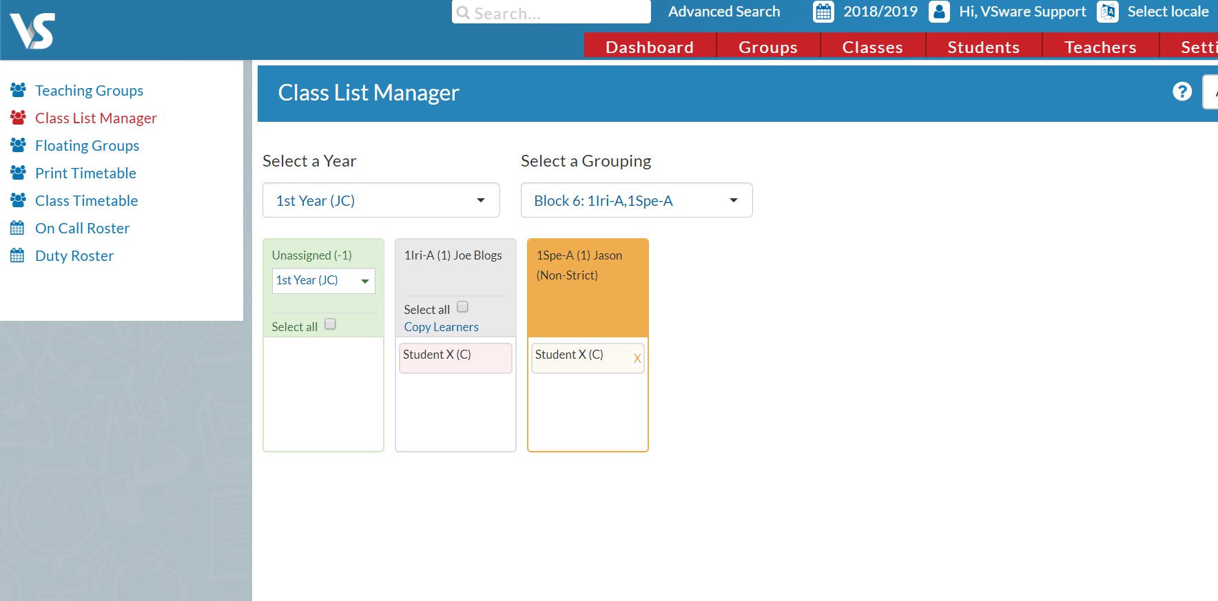The width and height of the screenshot is (1218, 601).
Task: Click the user profile icon
Action: point(939,12)
